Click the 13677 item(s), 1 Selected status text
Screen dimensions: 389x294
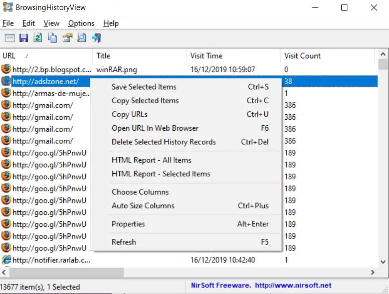click(40, 287)
